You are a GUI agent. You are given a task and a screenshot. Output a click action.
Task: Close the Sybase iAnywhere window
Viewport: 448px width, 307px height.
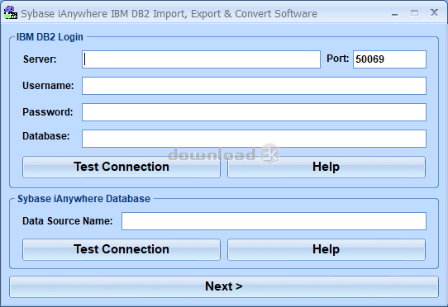tap(434, 12)
